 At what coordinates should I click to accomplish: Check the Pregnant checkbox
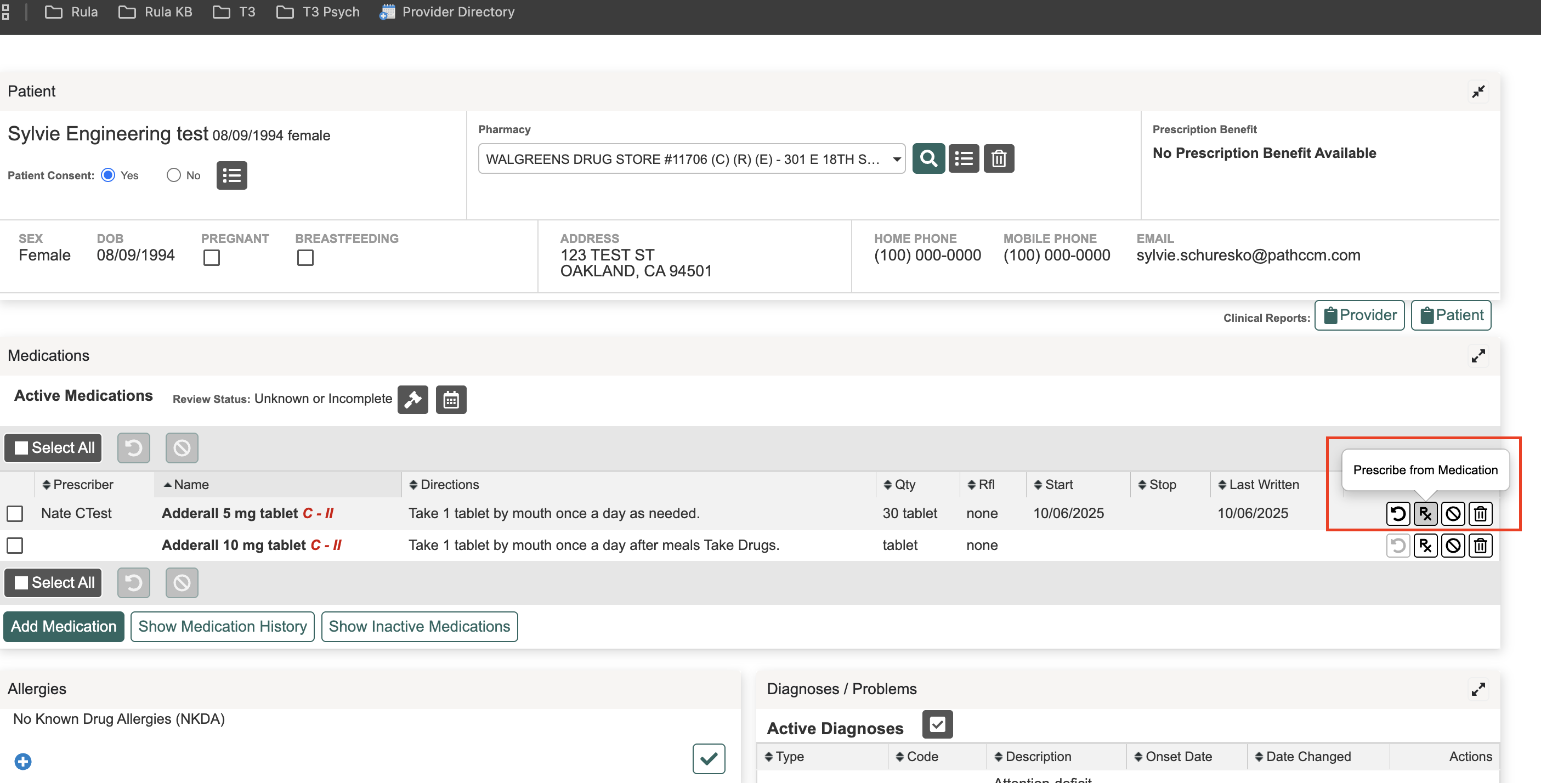point(212,258)
